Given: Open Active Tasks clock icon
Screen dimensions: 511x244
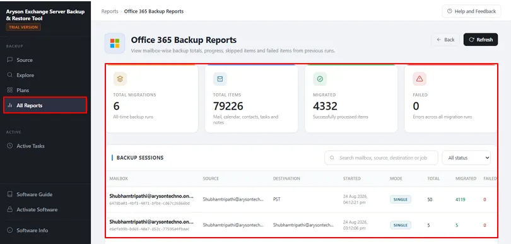Looking at the screenshot, I should (9, 146).
